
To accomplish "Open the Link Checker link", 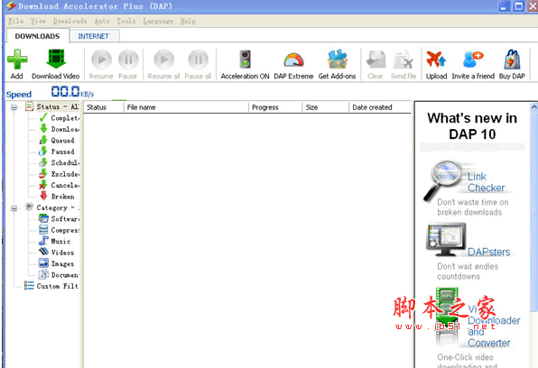I will 486,182.
